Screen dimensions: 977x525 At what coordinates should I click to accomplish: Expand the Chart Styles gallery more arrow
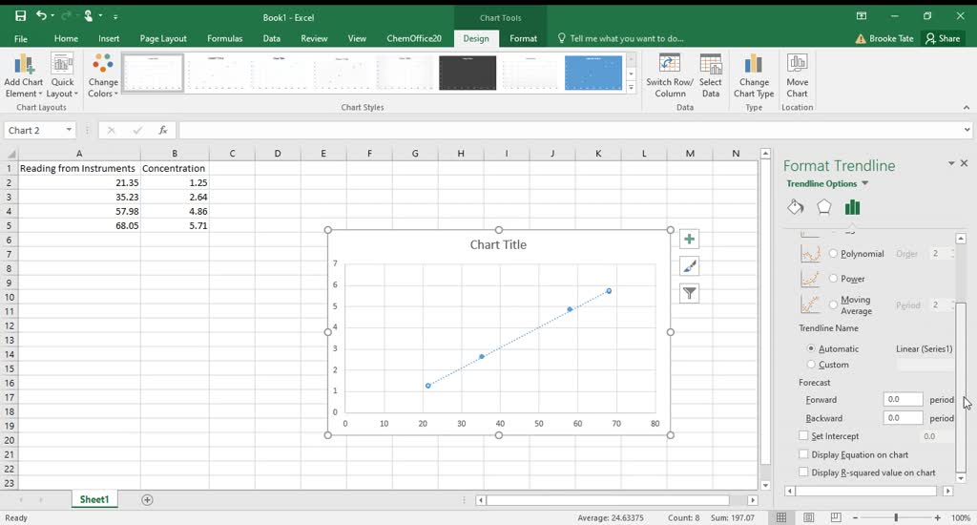point(631,88)
